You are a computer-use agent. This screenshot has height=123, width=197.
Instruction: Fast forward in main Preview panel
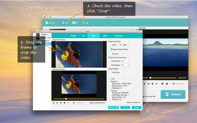(148, 84)
